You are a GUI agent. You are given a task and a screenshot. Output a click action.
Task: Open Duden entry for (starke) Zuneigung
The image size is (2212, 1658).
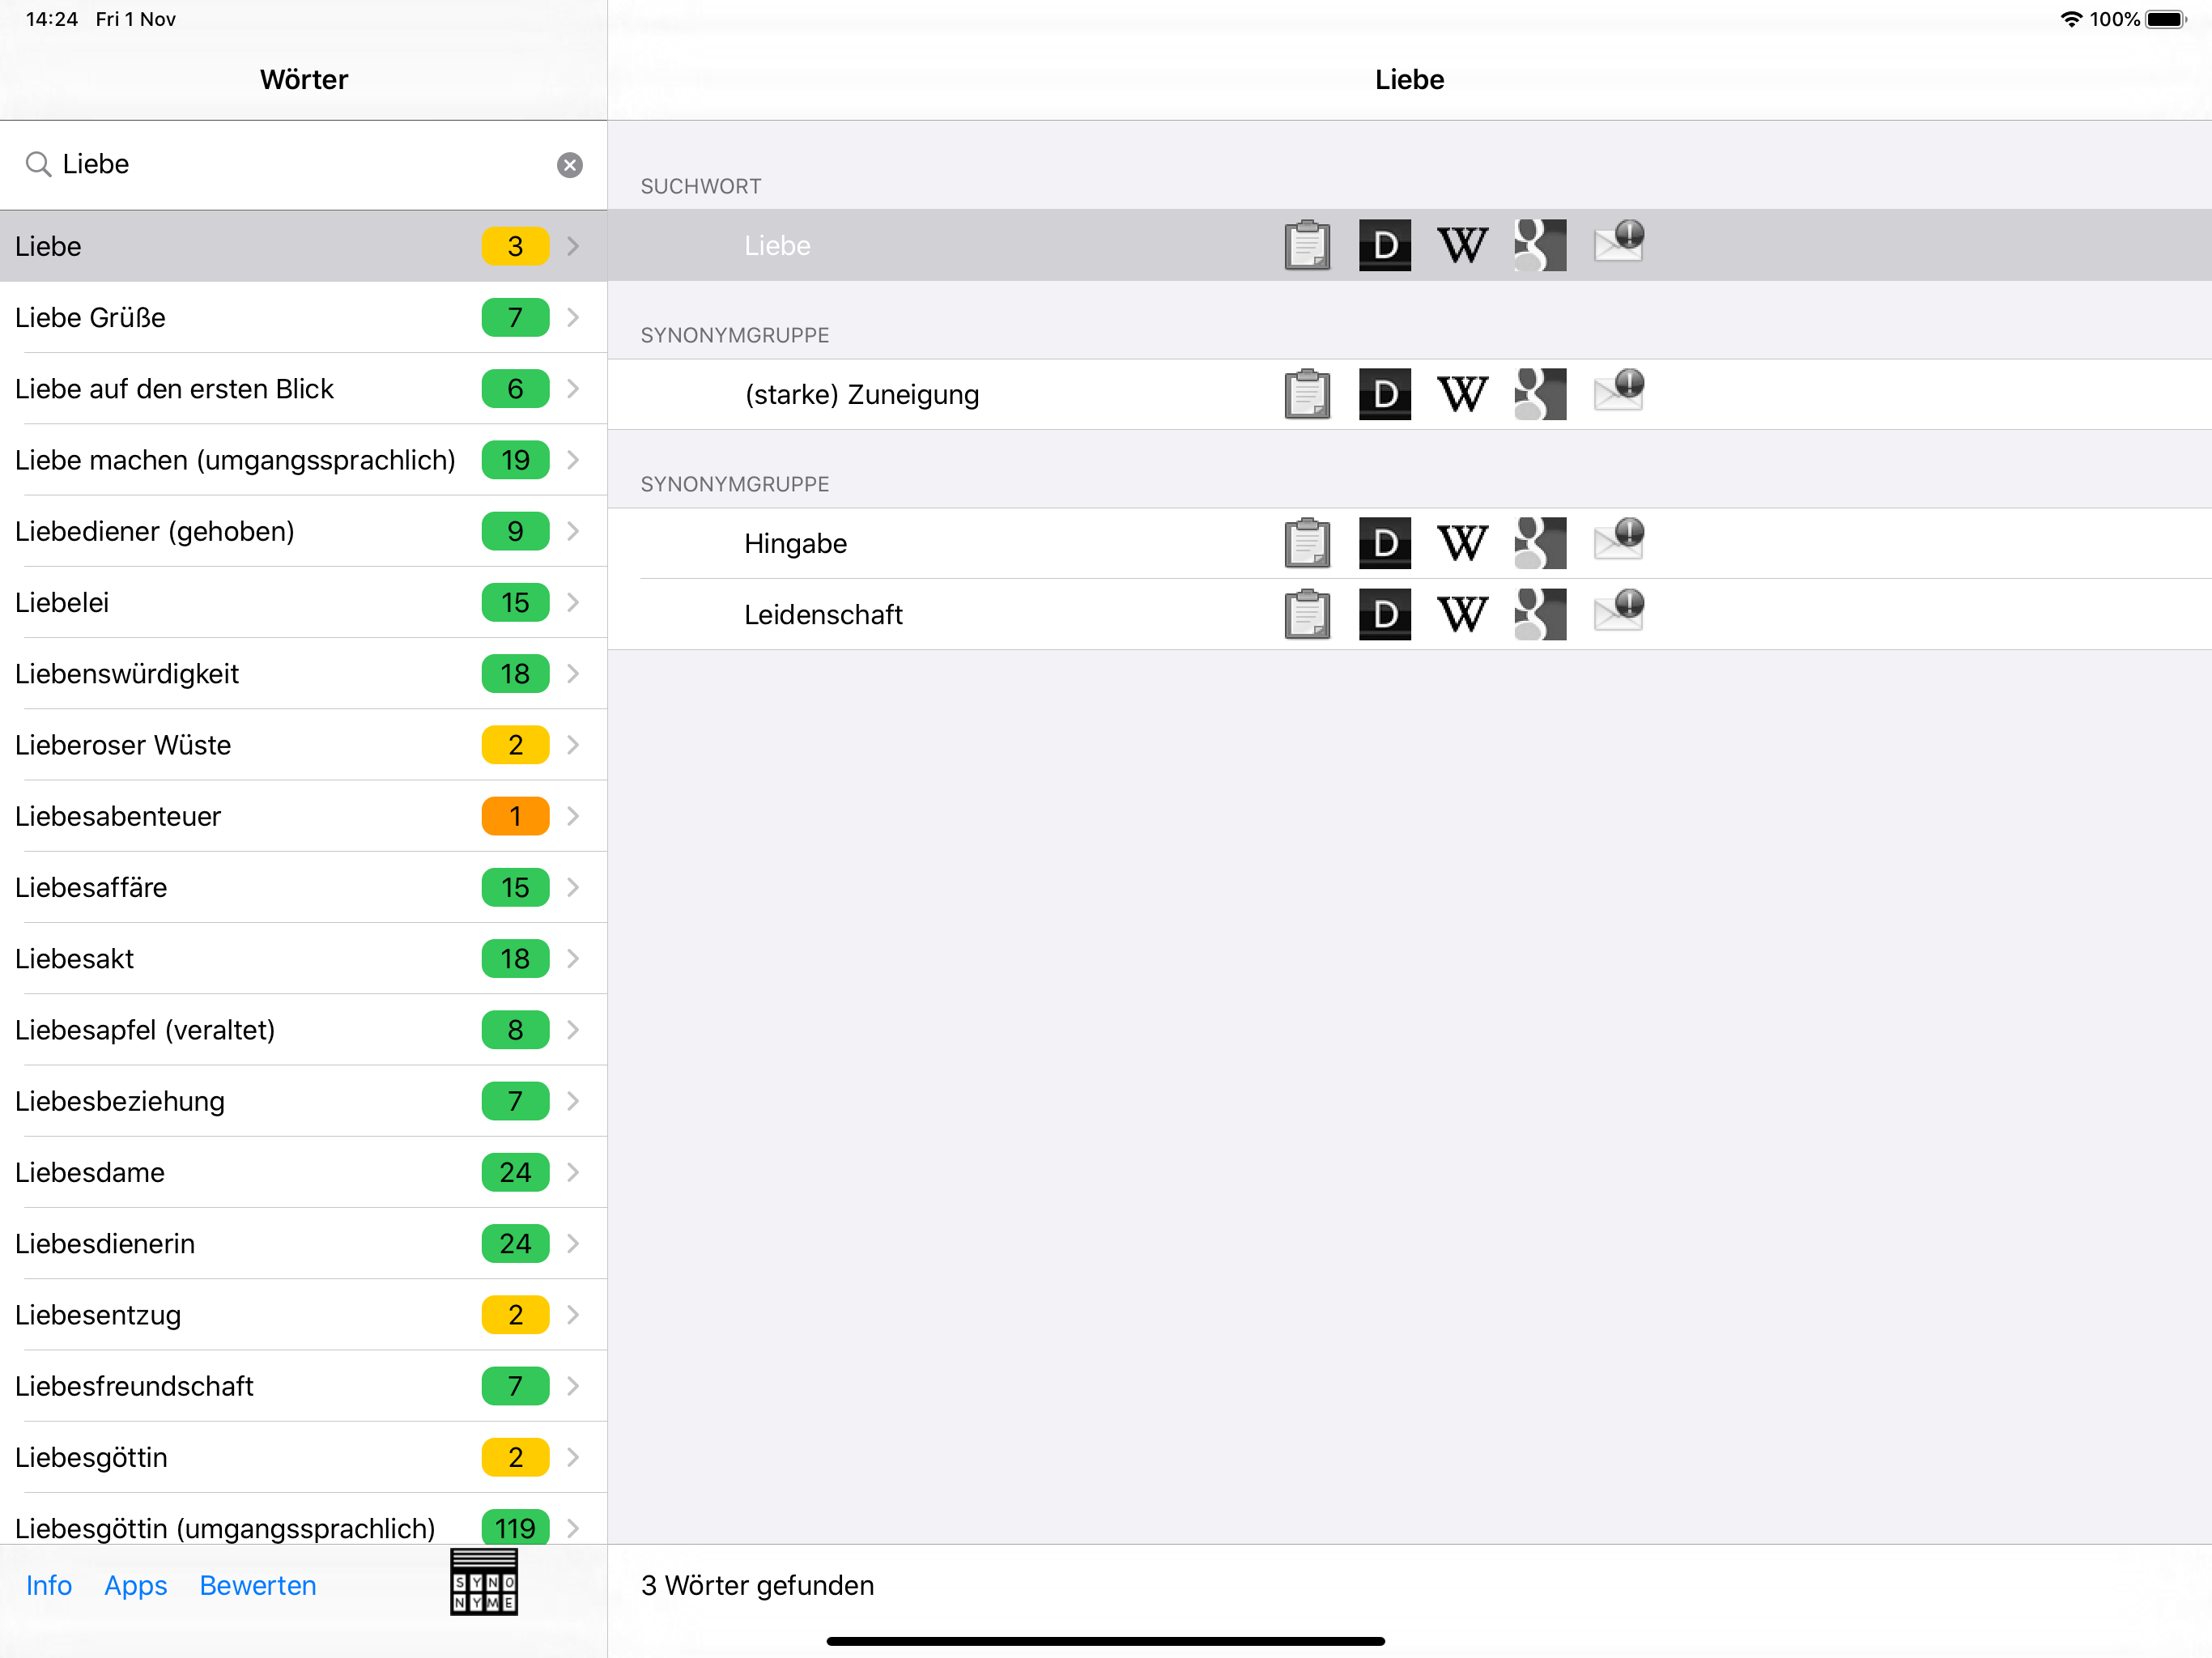pyautogui.click(x=1384, y=394)
